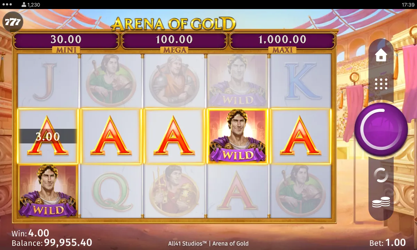Click the 777 casino logo icon

point(13,23)
